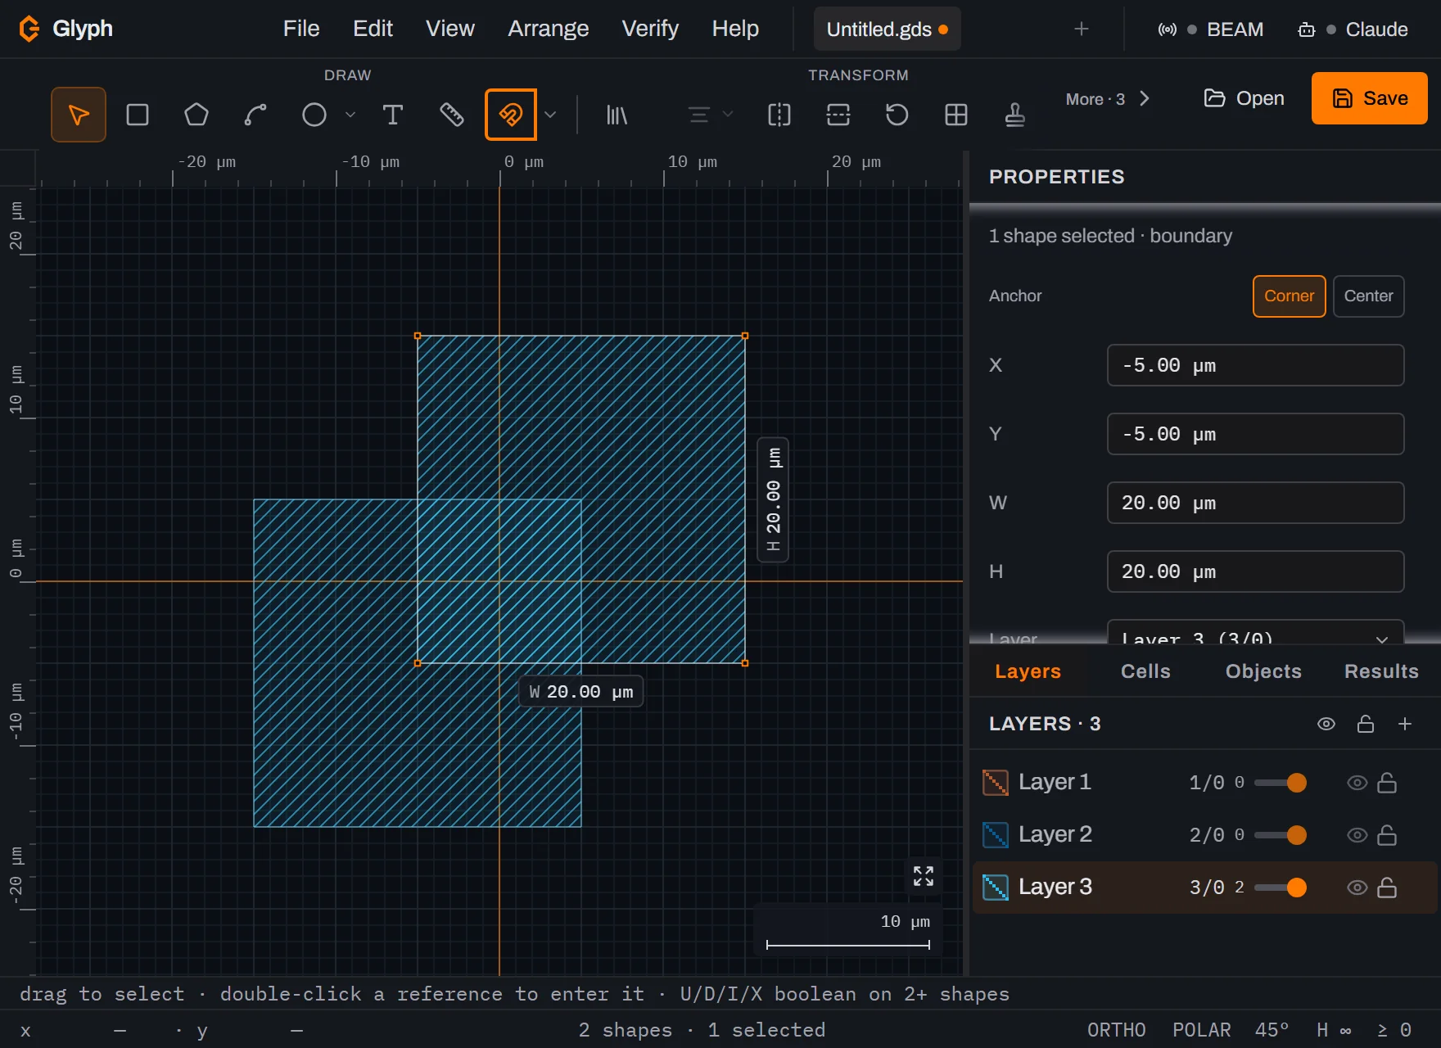The width and height of the screenshot is (1441, 1048).
Task: Select the arrow selection tool
Action: tap(79, 115)
